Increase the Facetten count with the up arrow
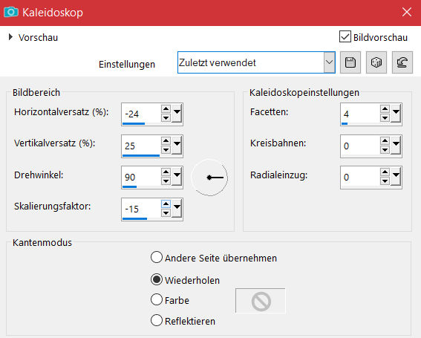Screen dimensions: 421x338 pos(385,109)
